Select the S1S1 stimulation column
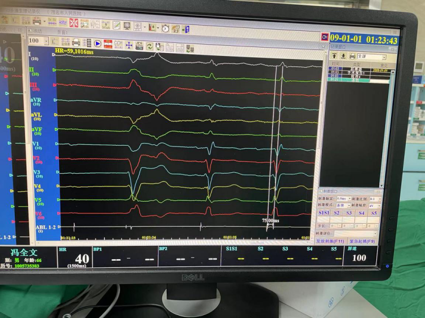The height and width of the screenshot is (318, 425). pos(324,213)
